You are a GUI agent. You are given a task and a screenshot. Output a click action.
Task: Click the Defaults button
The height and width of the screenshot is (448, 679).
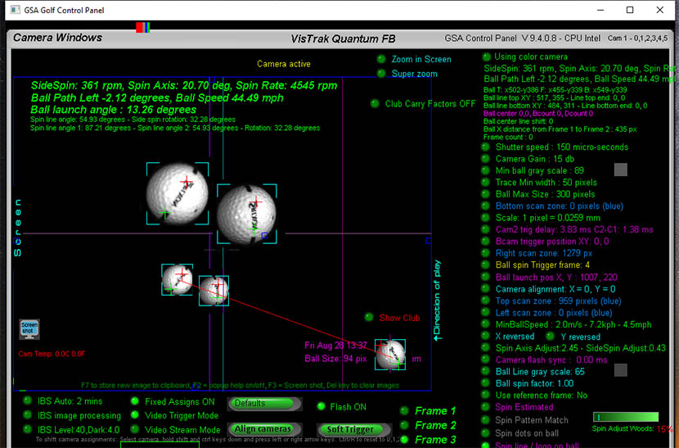click(264, 404)
